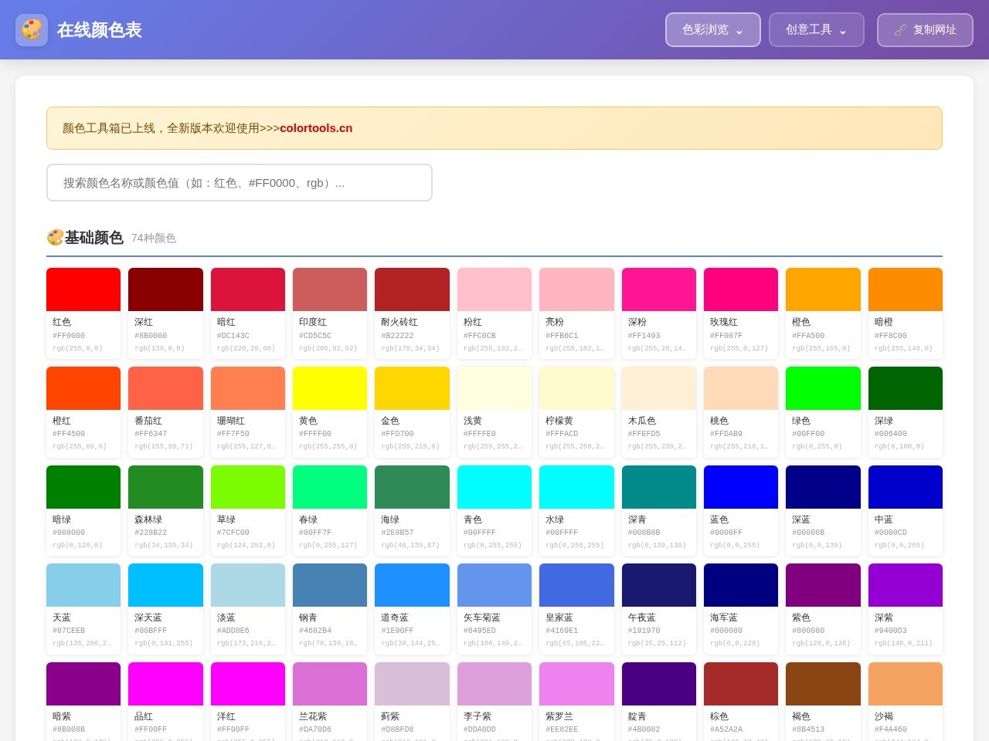Expand the 创意工具 dropdown menu

[x=817, y=30]
